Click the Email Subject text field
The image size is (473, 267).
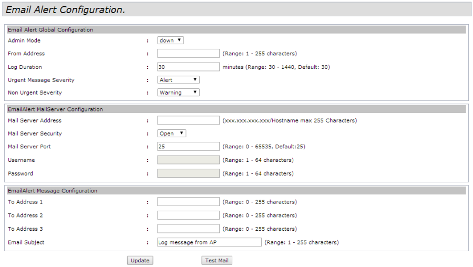(x=209, y=242)
